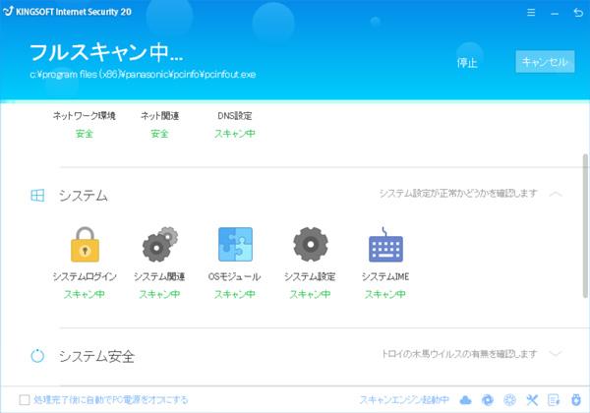Expand the システム安全 section chevron
Image resolution: width=590 pixels, height=413 pixels.
pos(556,354)
